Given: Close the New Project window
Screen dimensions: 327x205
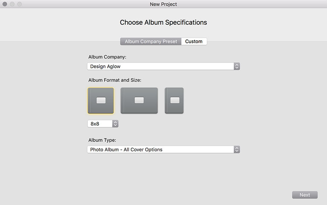Looking at the screenshot, I should pyautogui.click(x=5, y=4).
